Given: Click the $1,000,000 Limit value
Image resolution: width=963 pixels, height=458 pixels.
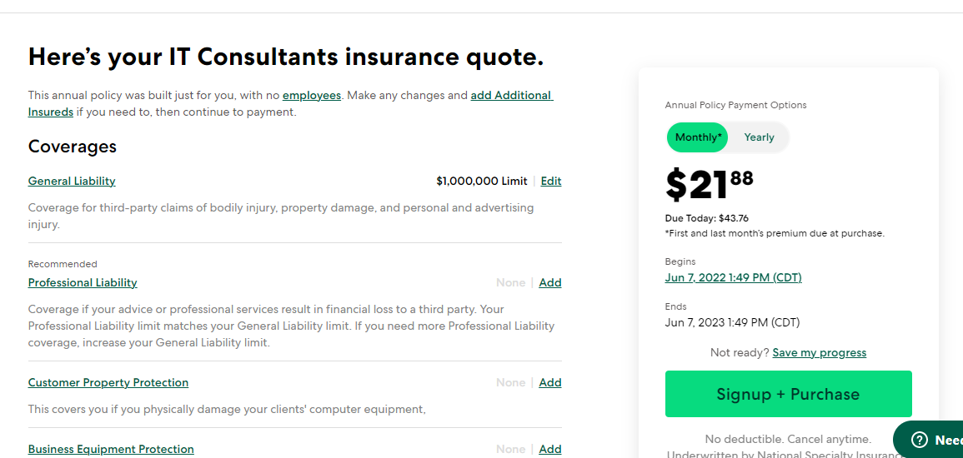Looking at the screenshot, I should point(481,181).
